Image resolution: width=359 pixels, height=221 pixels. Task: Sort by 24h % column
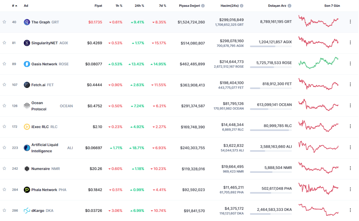click(x=139, y=6)
